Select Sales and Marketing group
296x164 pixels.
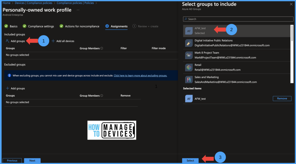pos(237,79)
